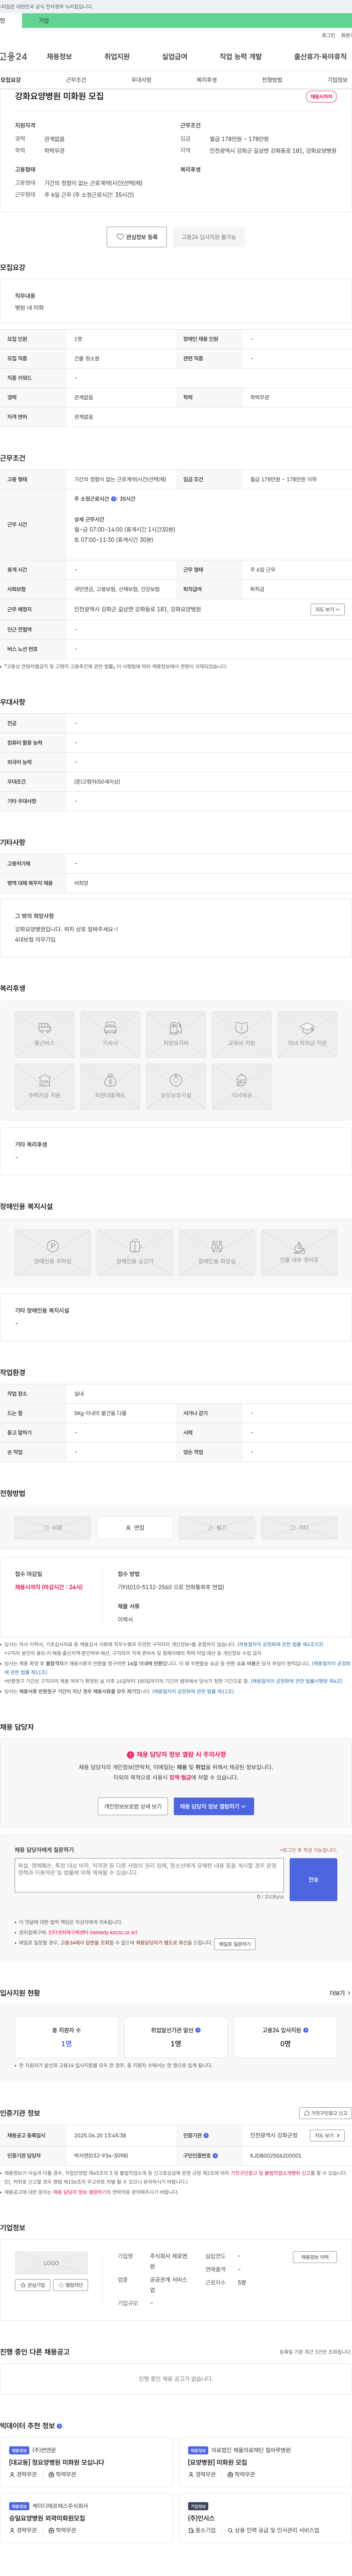Screen dimensions: 352x2576
Task: Click the 채용정보 이력 button
Action: click(x=315, y=2257)
